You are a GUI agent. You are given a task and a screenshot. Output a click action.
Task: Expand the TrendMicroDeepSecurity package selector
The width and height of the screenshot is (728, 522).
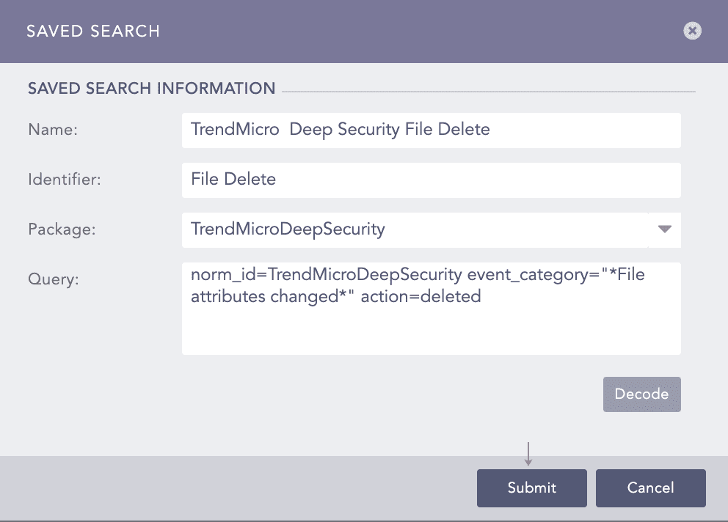[x=664, y=229]
